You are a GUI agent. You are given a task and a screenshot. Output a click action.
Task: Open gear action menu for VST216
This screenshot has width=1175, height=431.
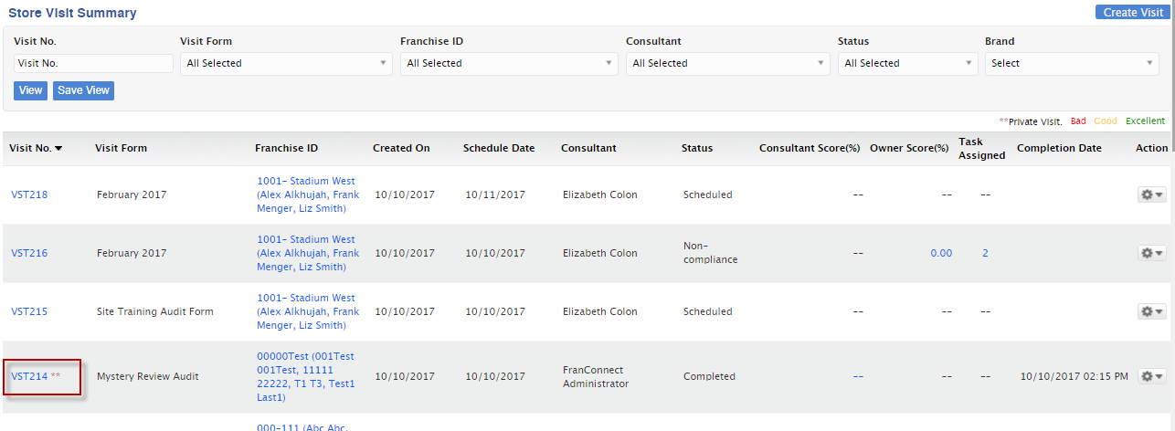[x=1151, y=253]
